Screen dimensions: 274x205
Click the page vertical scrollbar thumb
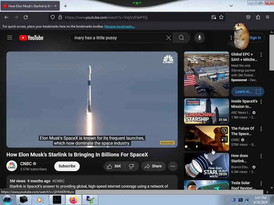(272, 52)
